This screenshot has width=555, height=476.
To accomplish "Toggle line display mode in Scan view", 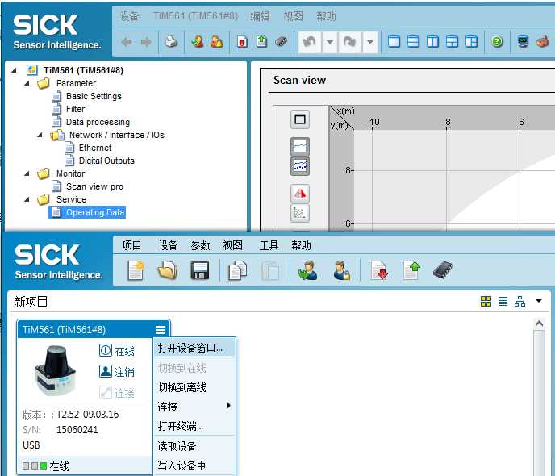I will (300, 146).
